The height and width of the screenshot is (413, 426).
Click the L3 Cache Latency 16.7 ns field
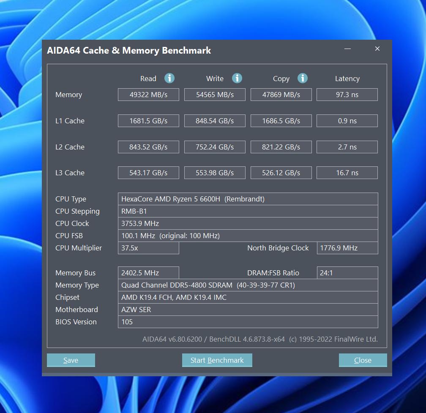(x=347, y=173)
